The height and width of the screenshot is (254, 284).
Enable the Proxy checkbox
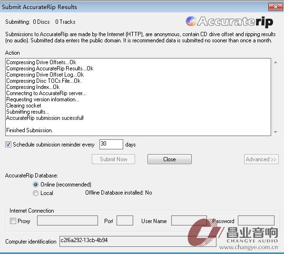(x=13, y=221)
